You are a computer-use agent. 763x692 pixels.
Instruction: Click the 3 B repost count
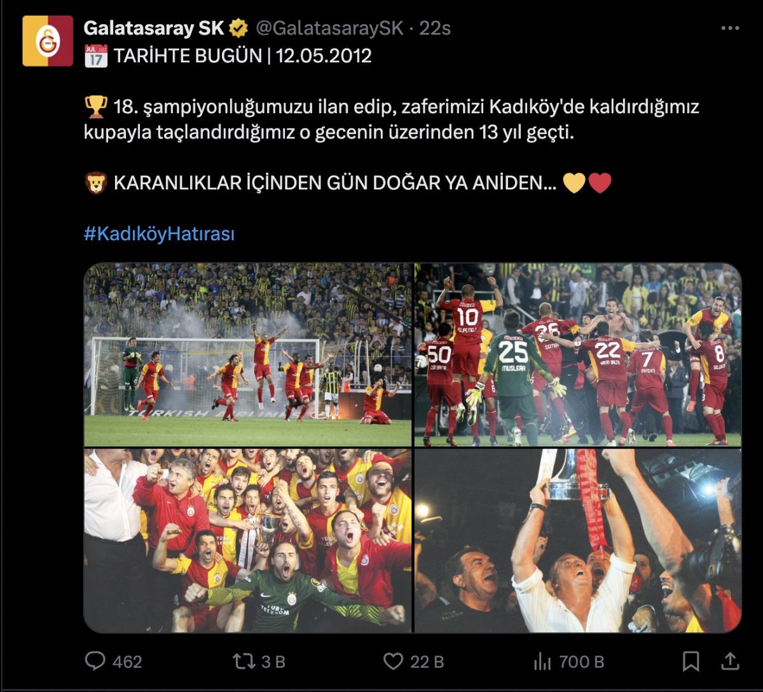[x=273, y=661]
